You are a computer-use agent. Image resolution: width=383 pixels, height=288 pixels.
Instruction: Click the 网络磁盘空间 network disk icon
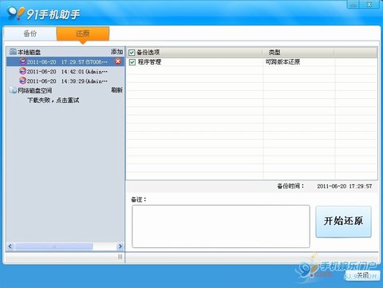pos(13,90)
